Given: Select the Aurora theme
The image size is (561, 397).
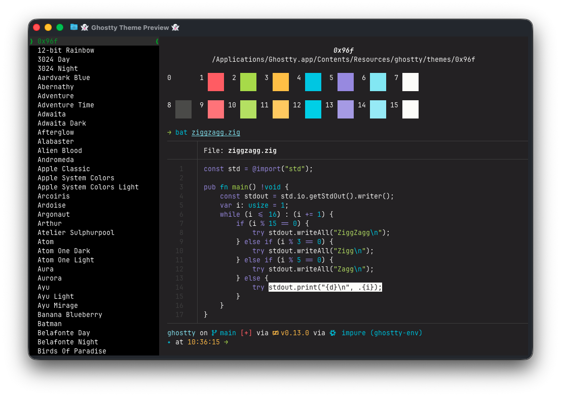Looking at the screenshot, I should pos(50,279).
